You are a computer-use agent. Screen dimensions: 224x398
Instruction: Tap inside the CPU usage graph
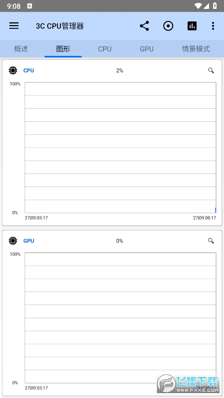pyautogui.click(x=120, y=148)
